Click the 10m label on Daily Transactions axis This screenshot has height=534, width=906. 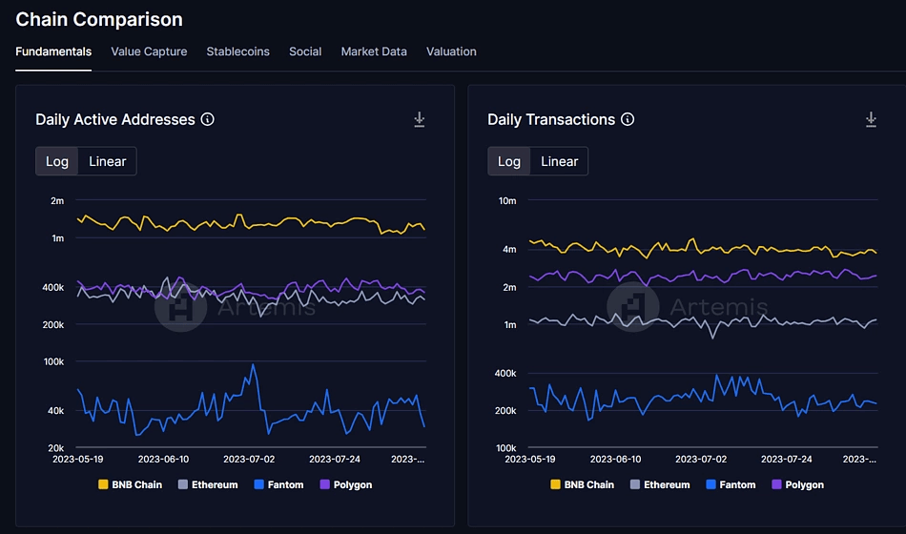pyautogui.click(x=507, y=200)
